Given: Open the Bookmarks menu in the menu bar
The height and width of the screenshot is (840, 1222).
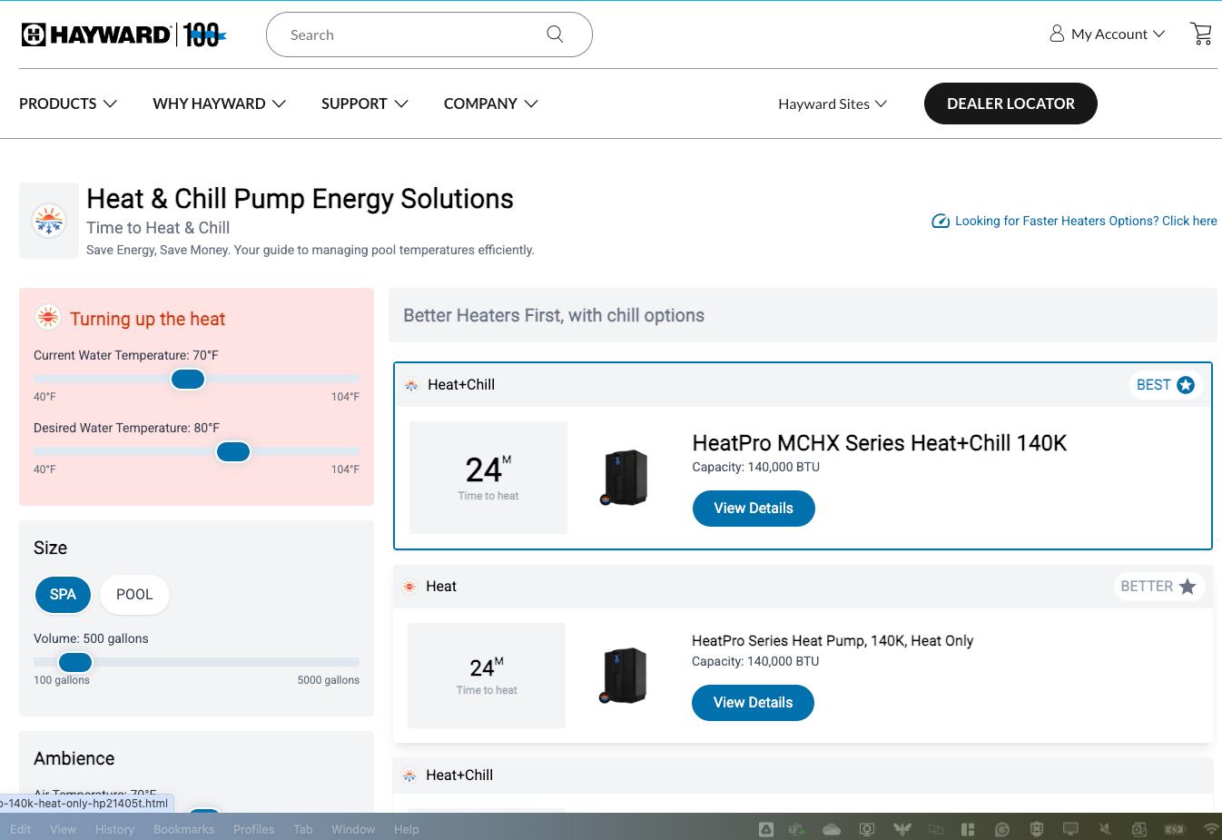Looking at the screenshot, I should 183,829.
